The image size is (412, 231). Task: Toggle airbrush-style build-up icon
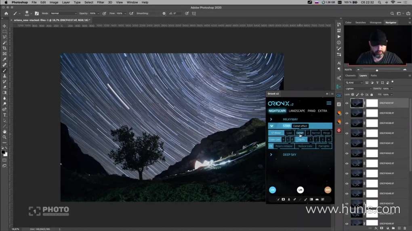pos(131,13)
